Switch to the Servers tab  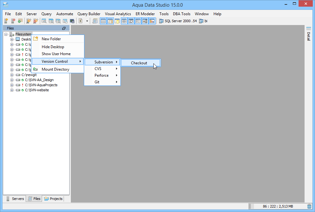[x=15, y=199]
